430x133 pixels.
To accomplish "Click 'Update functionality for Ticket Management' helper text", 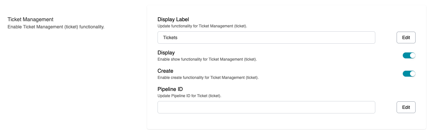I will (202, 26).
